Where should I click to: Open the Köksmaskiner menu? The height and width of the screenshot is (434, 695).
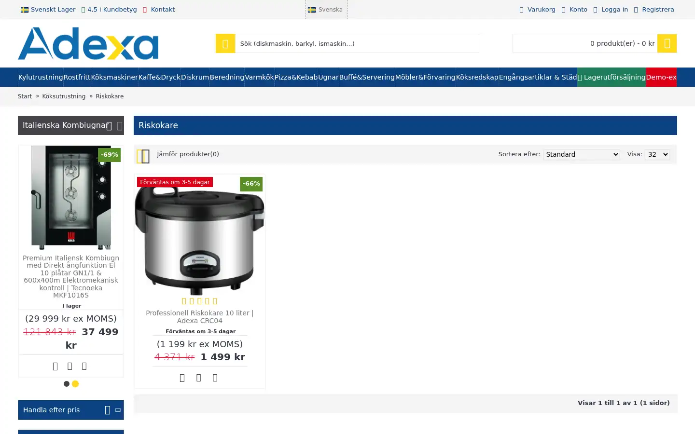(114, 77)
